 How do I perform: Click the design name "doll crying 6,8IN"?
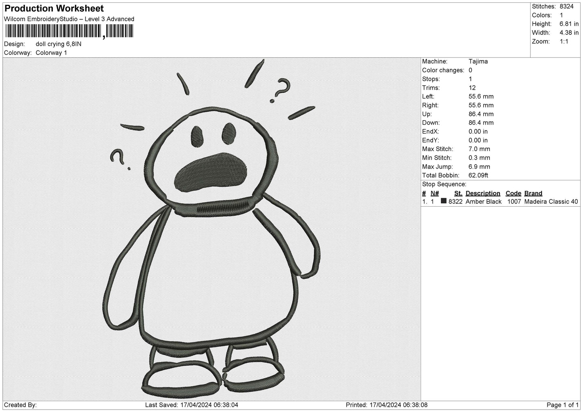click(59, 44)
